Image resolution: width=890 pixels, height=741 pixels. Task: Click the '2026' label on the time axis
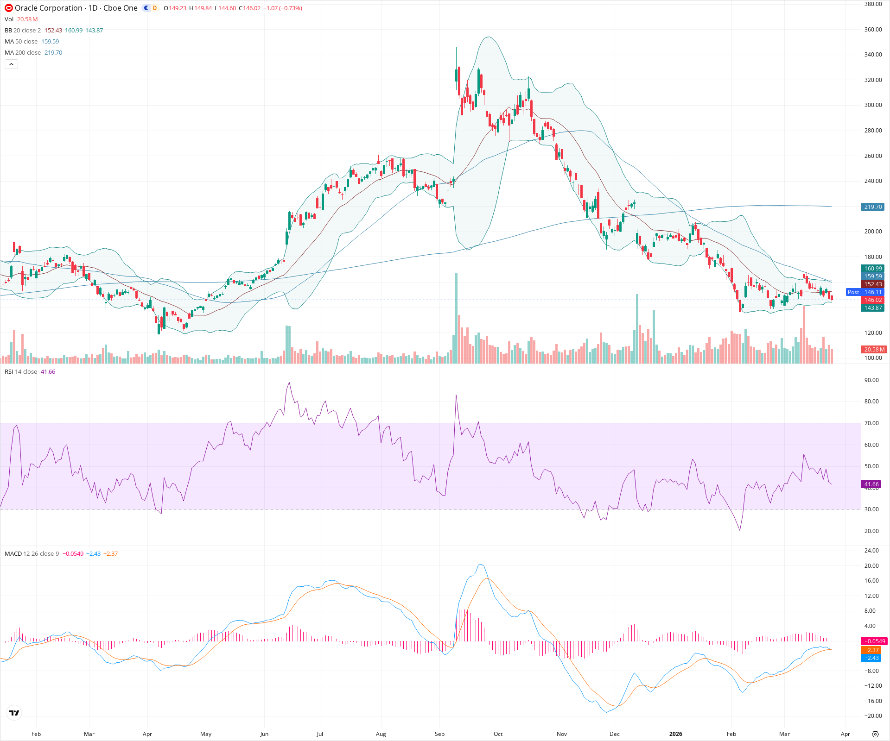pyautogui.click(x=675, y=734)
